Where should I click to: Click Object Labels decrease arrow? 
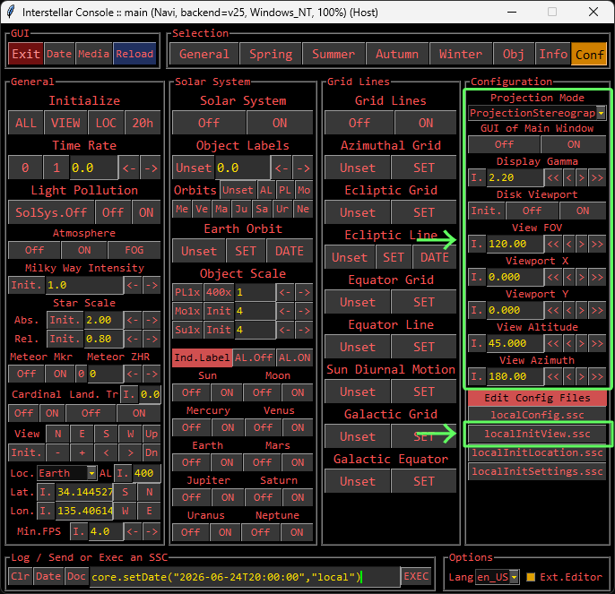[282, 168]
